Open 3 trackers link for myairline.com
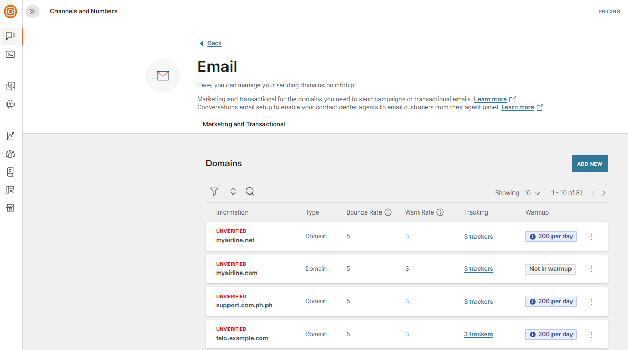This screenshot has height=350, width=628. [478, 269]
